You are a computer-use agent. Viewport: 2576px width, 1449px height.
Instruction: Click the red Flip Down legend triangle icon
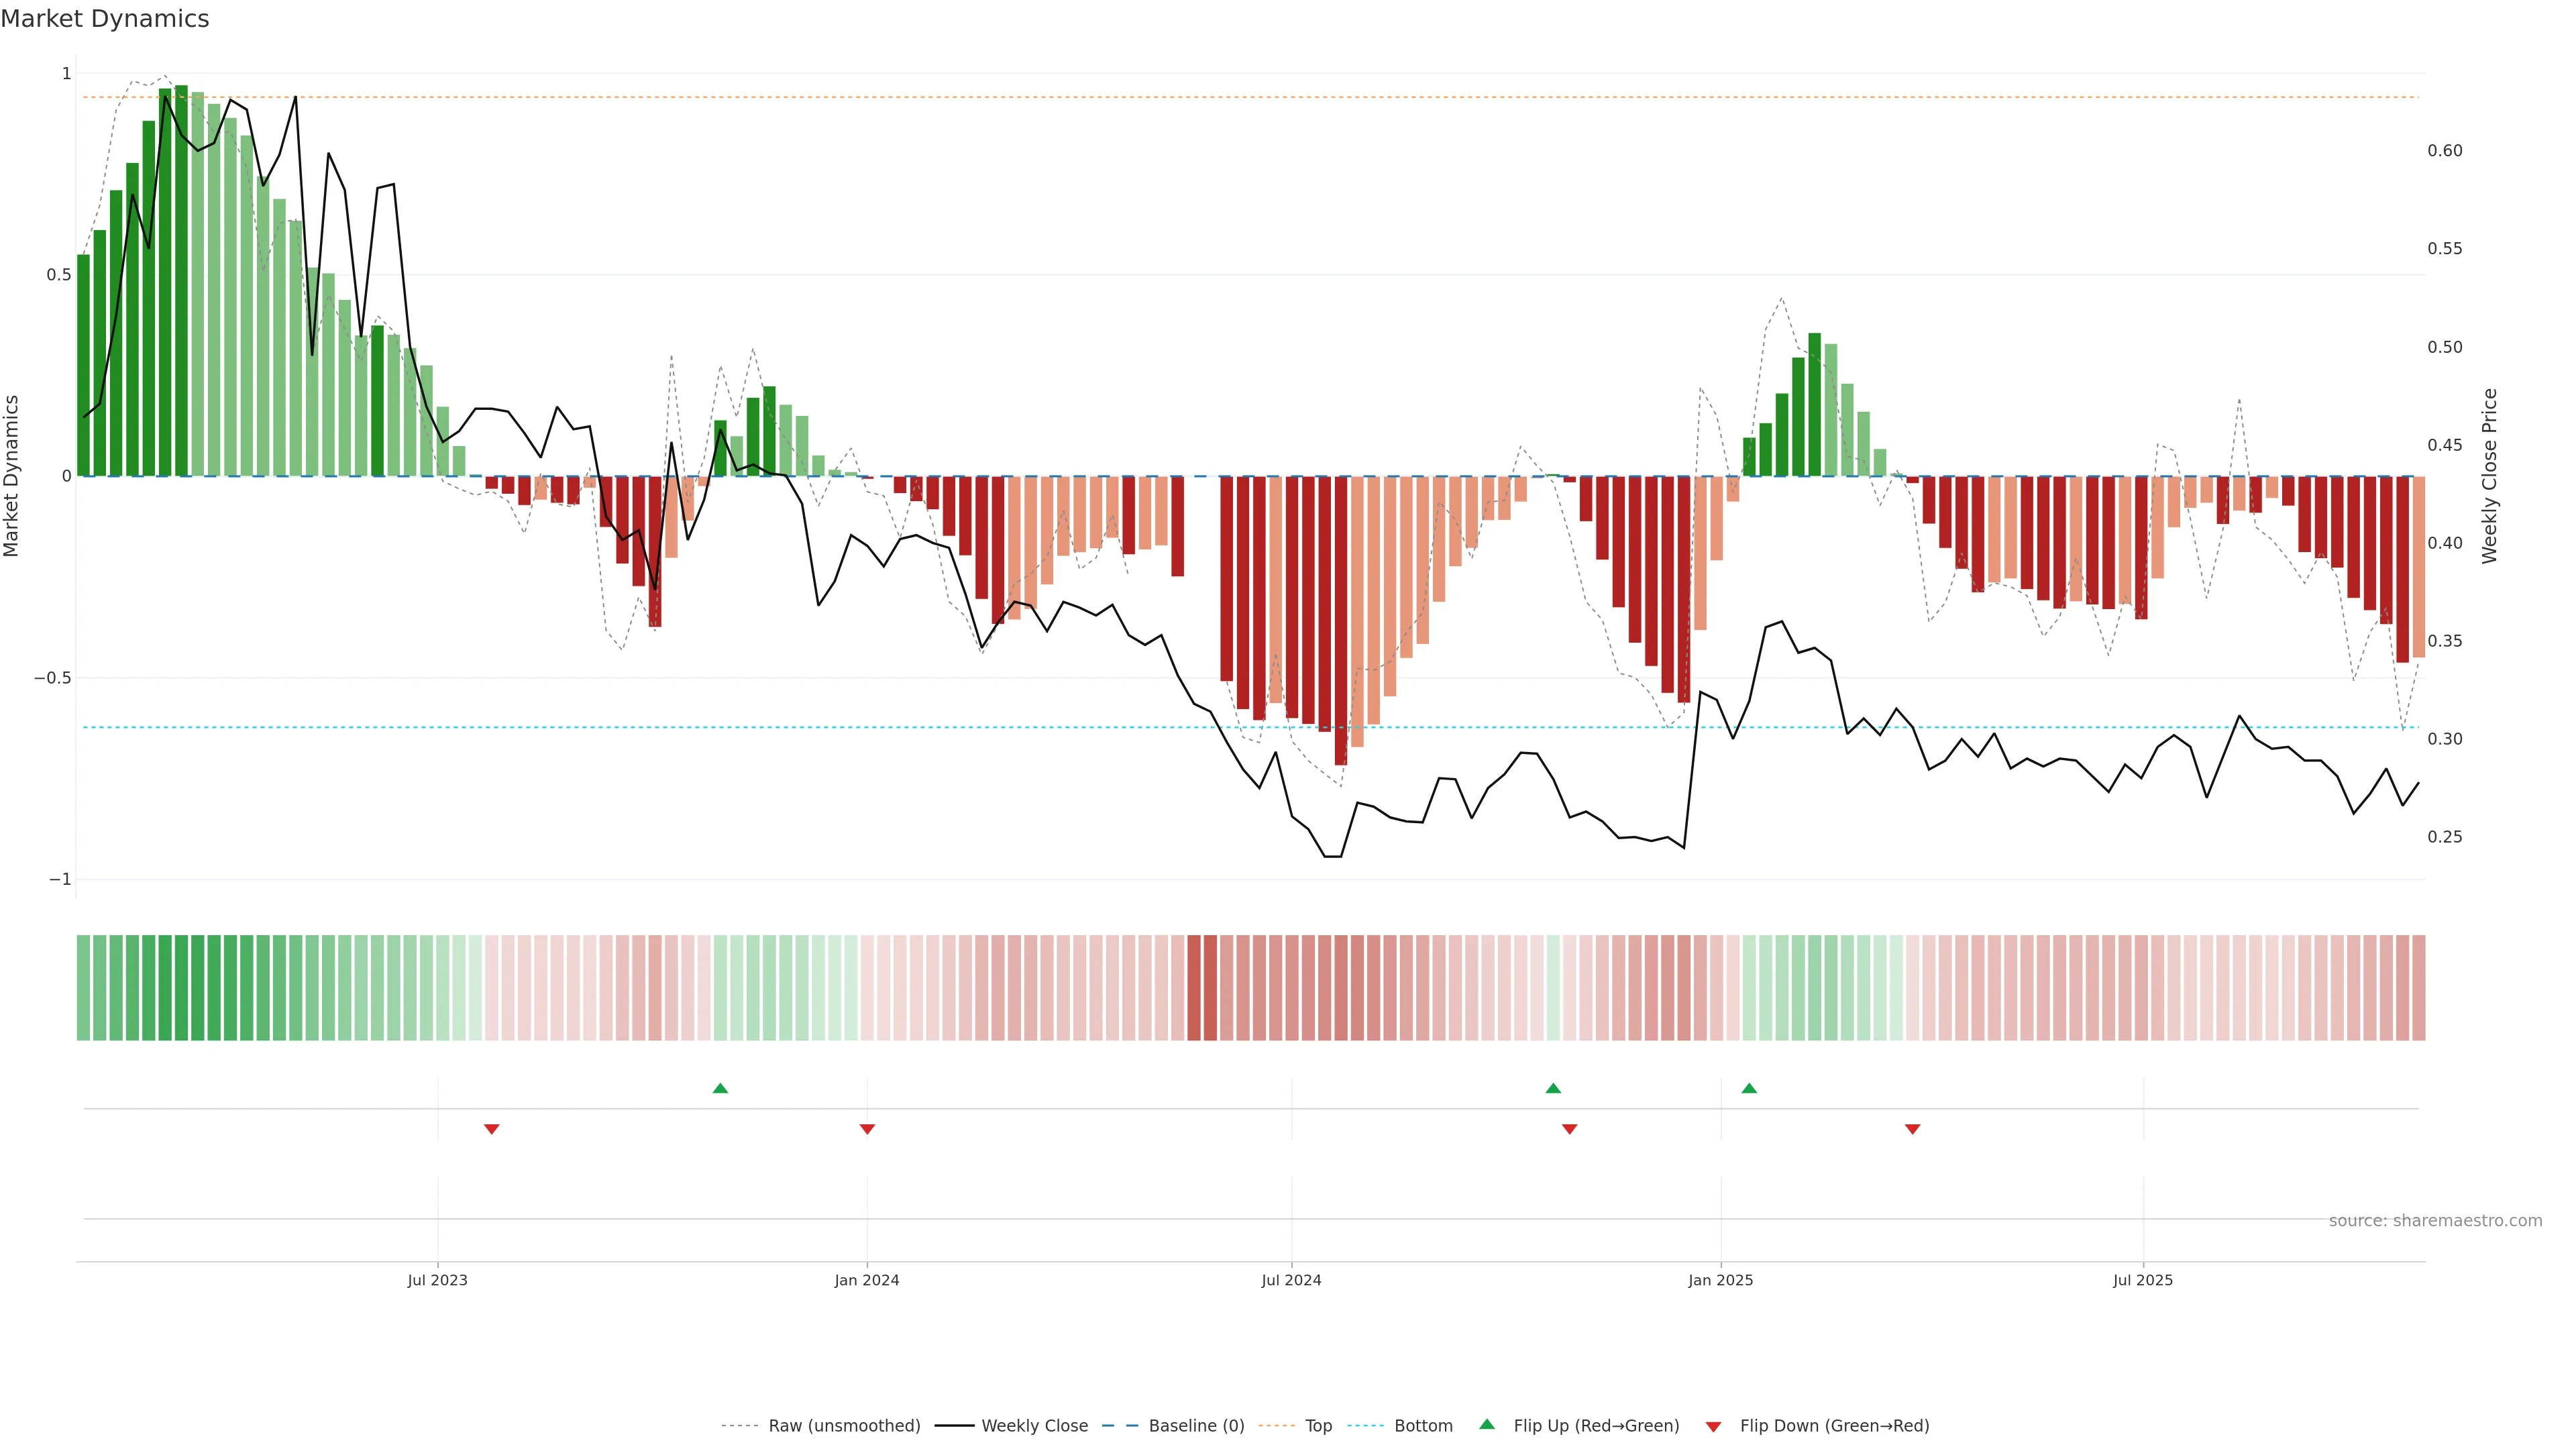(x=1713, y=1426)
